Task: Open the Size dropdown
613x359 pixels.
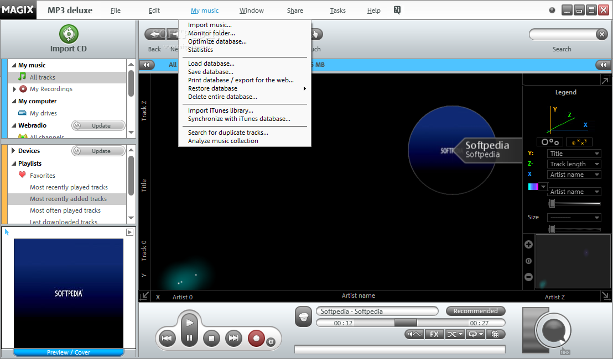Action: (x=574, y=218)
